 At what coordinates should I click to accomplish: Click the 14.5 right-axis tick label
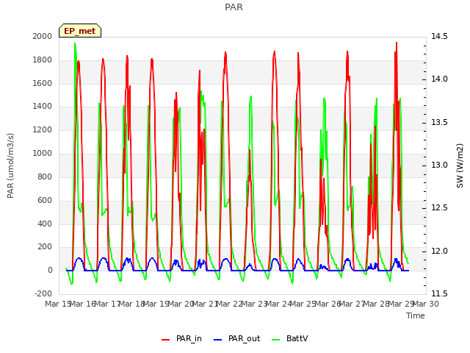pos(439,36)
